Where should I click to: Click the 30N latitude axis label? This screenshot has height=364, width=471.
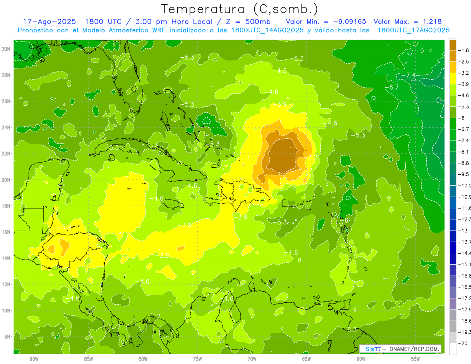click(6, 49)
